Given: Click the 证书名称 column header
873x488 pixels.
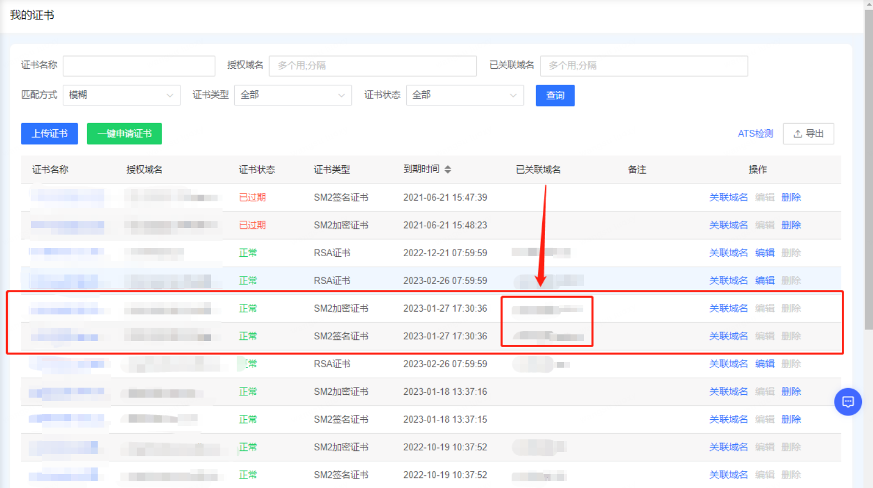Looking at the screenshot, I should pos(50,170).
